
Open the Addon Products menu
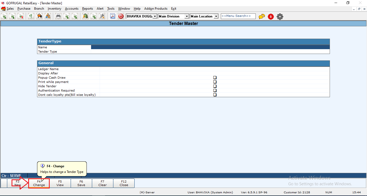point(156,9)
